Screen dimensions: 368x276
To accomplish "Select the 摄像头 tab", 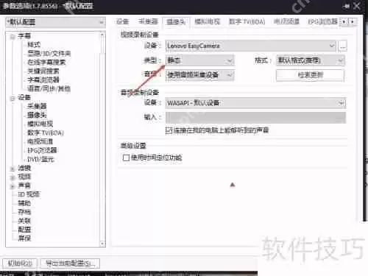I will 176,21.
